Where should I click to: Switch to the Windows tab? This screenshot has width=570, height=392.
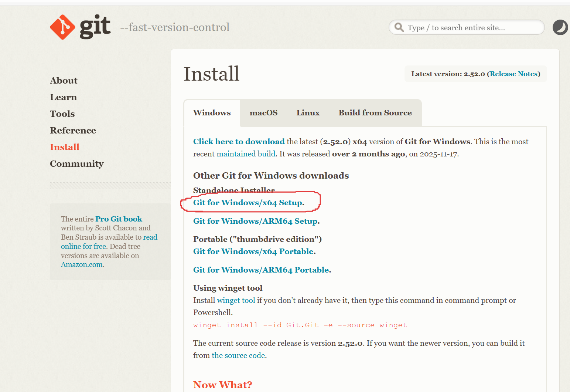(x=212, y=113)
